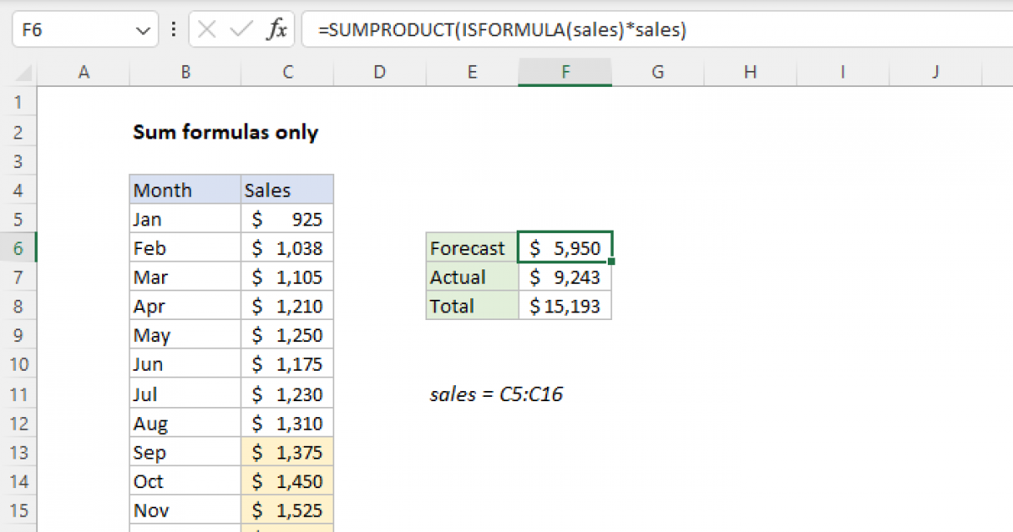Open the Name Box dropdown arrow
Screen dimensions: 1013x532
(144, 30)
